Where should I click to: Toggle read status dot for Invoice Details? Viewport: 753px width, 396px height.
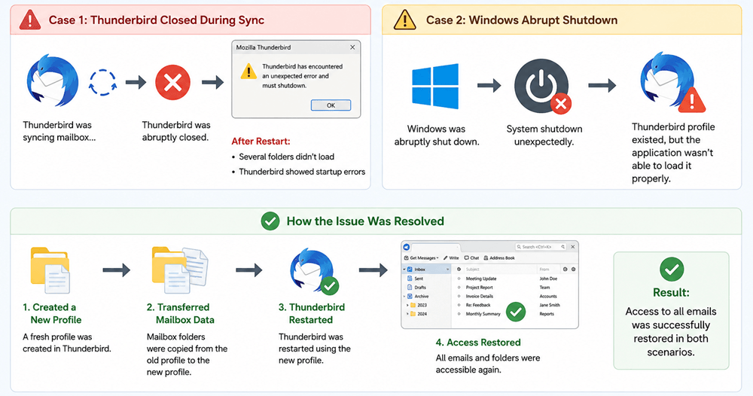point(459,296)
